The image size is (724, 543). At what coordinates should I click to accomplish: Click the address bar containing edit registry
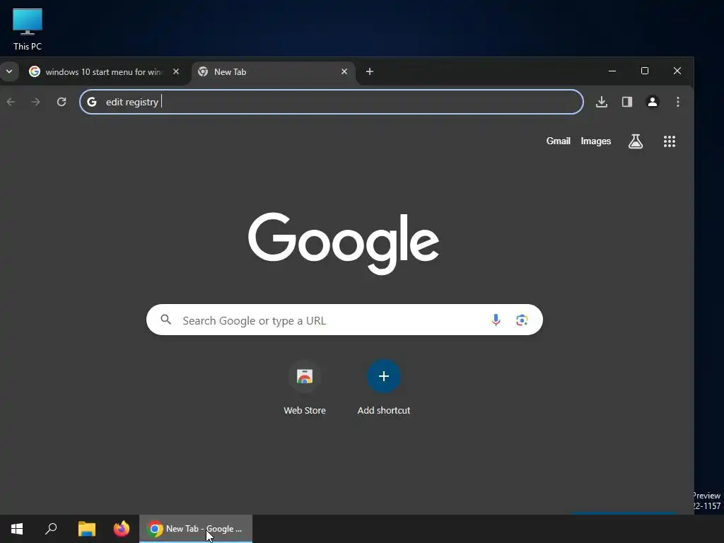[332, 102]
